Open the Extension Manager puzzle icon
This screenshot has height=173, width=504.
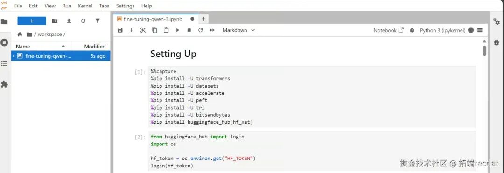pos(4,84)
